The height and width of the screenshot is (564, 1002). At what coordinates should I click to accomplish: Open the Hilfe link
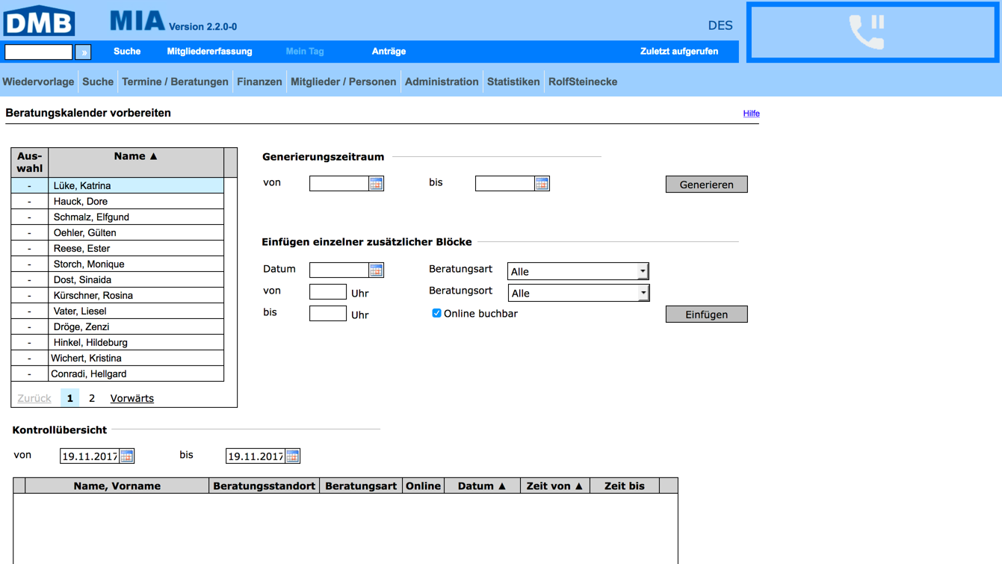pos(751,114)
